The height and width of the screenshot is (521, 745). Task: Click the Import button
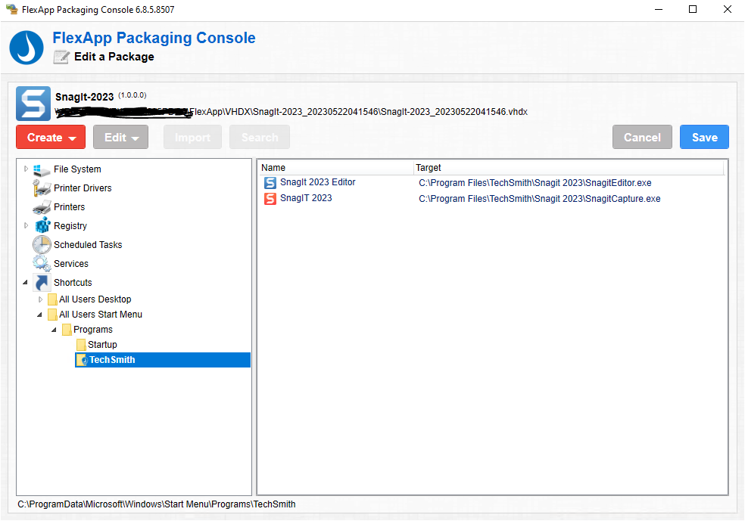[192, 137]
